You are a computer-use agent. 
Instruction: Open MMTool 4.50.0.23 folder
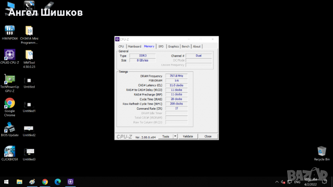(x=29, y=55)
